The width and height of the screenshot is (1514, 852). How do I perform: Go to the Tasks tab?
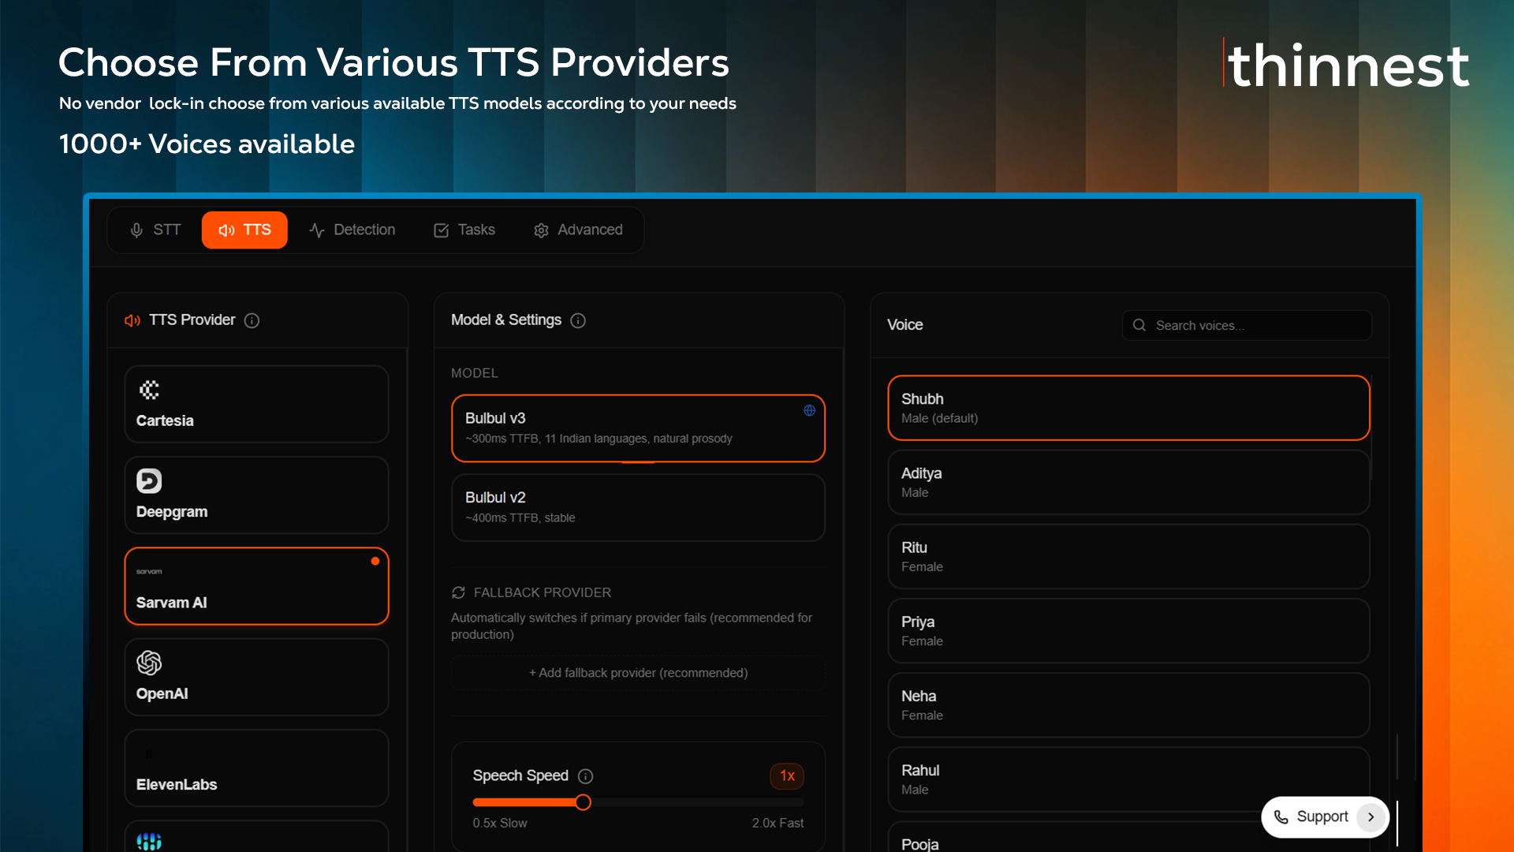click(x=464, y=230)
